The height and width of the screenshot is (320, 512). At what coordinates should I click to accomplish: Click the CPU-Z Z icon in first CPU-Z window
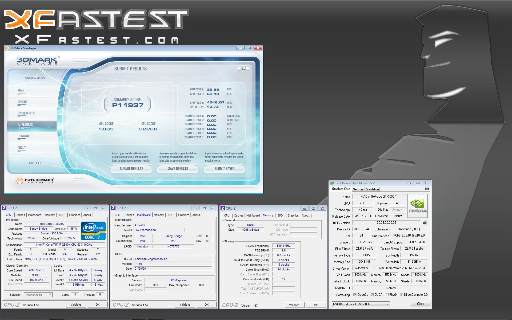click(4, 208)
